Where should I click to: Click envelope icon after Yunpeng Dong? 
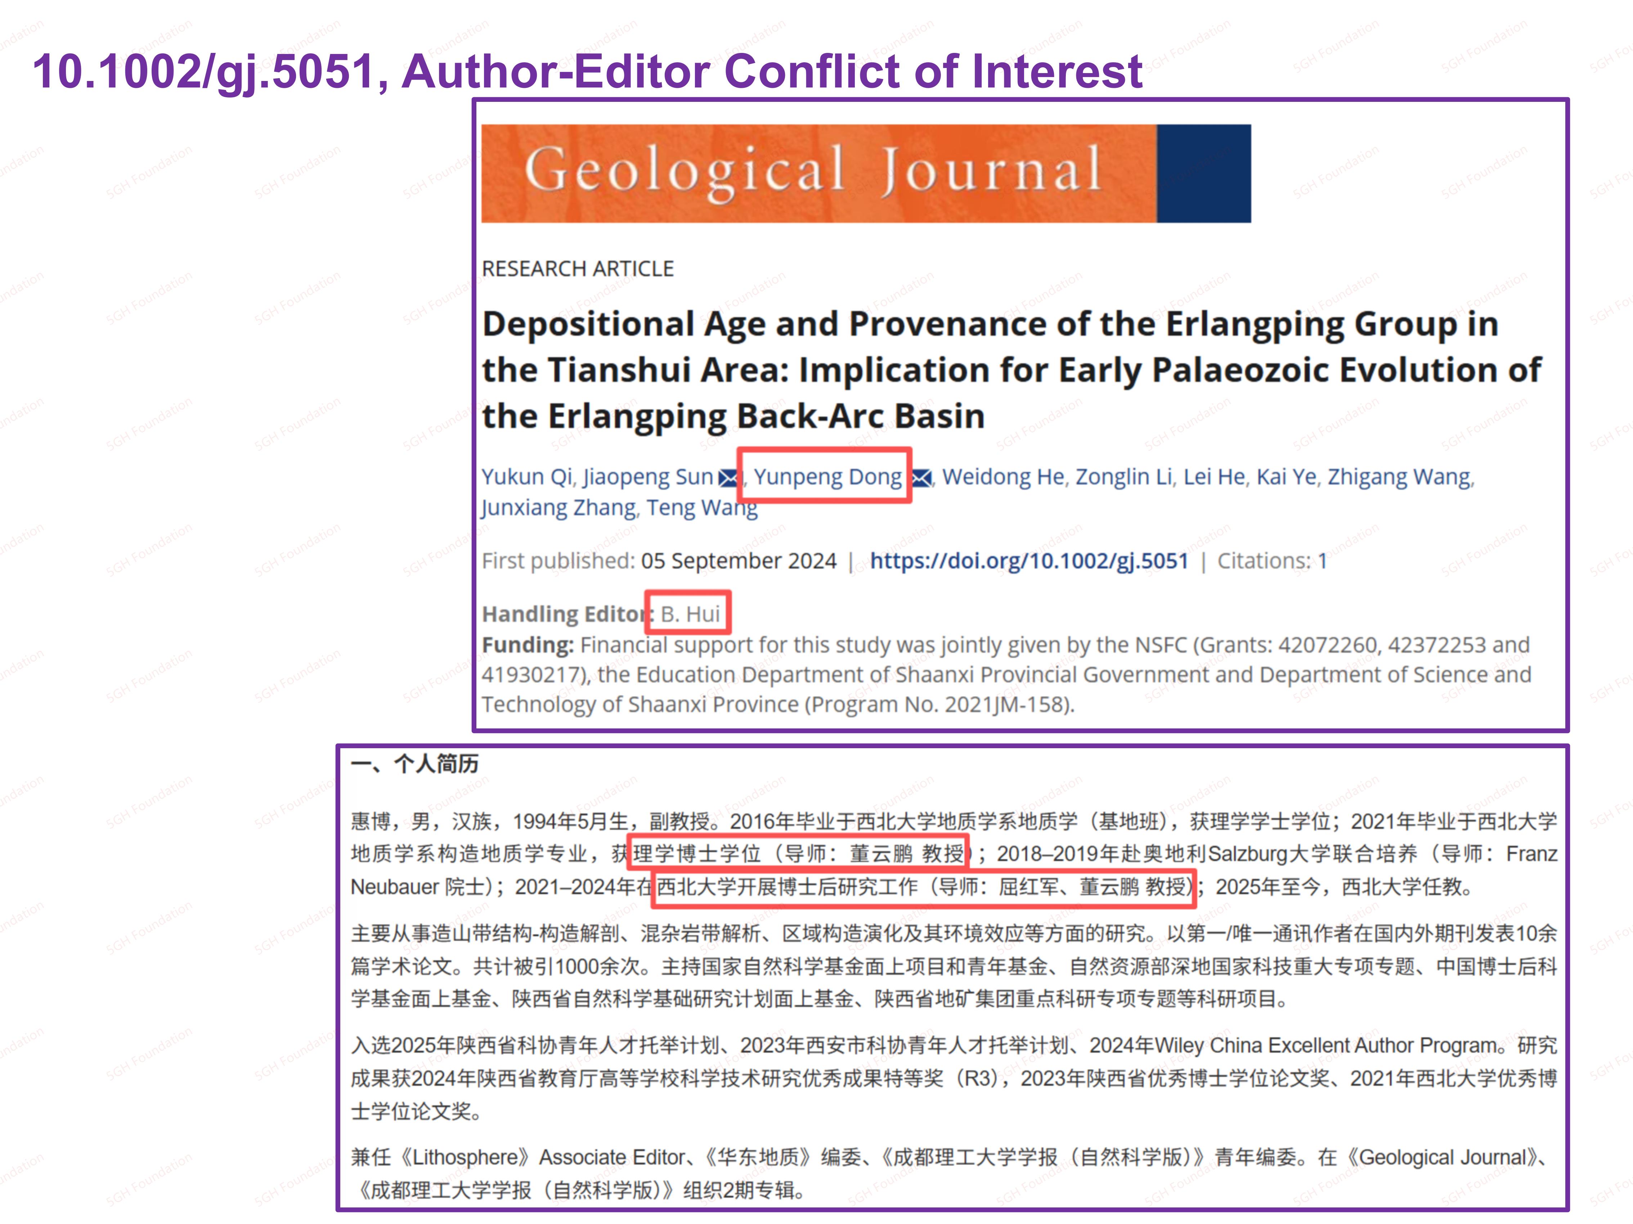[x=921, y=478]
